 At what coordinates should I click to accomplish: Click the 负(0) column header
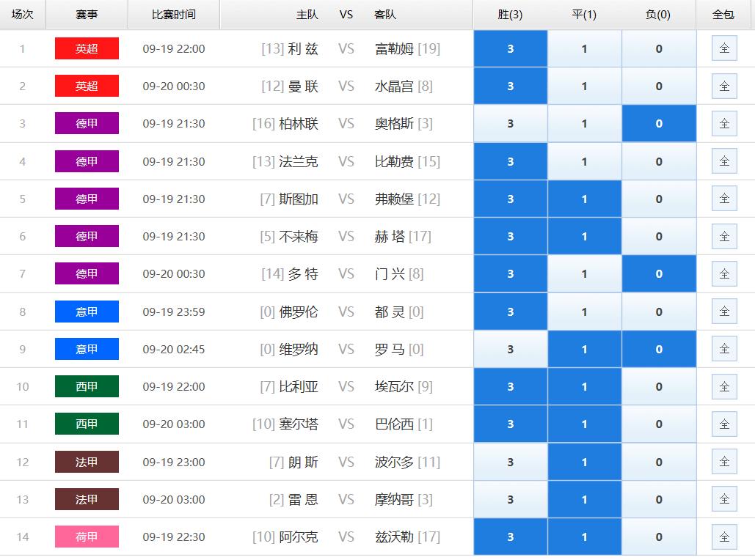pyautogui.click(x=659, y=15)
